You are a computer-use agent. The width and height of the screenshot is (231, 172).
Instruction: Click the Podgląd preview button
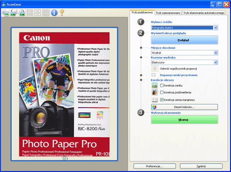(x=184, y=40)
